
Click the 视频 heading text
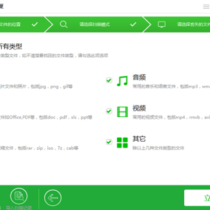click(x=139, y=108)
